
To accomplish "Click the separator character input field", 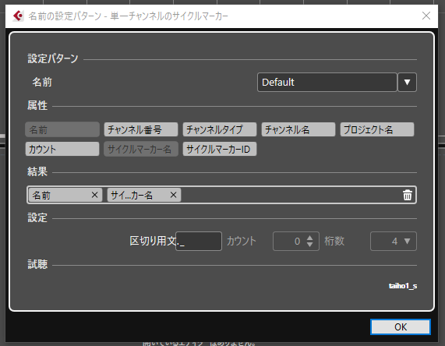I will [x=199, y=242].
